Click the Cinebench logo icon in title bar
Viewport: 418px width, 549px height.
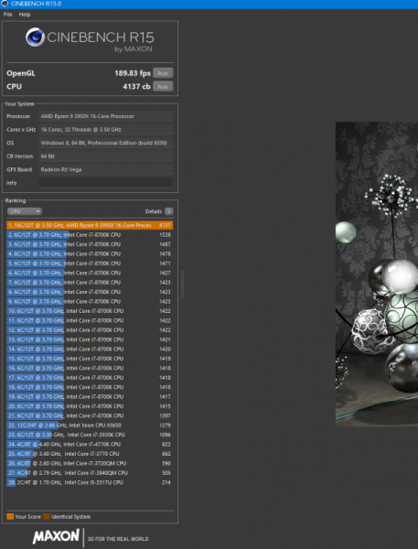pos(5,4)
